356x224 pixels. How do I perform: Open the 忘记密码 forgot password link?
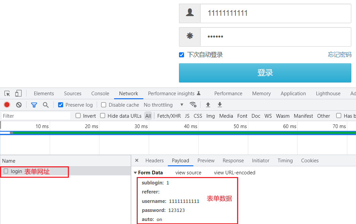[339, 55]
